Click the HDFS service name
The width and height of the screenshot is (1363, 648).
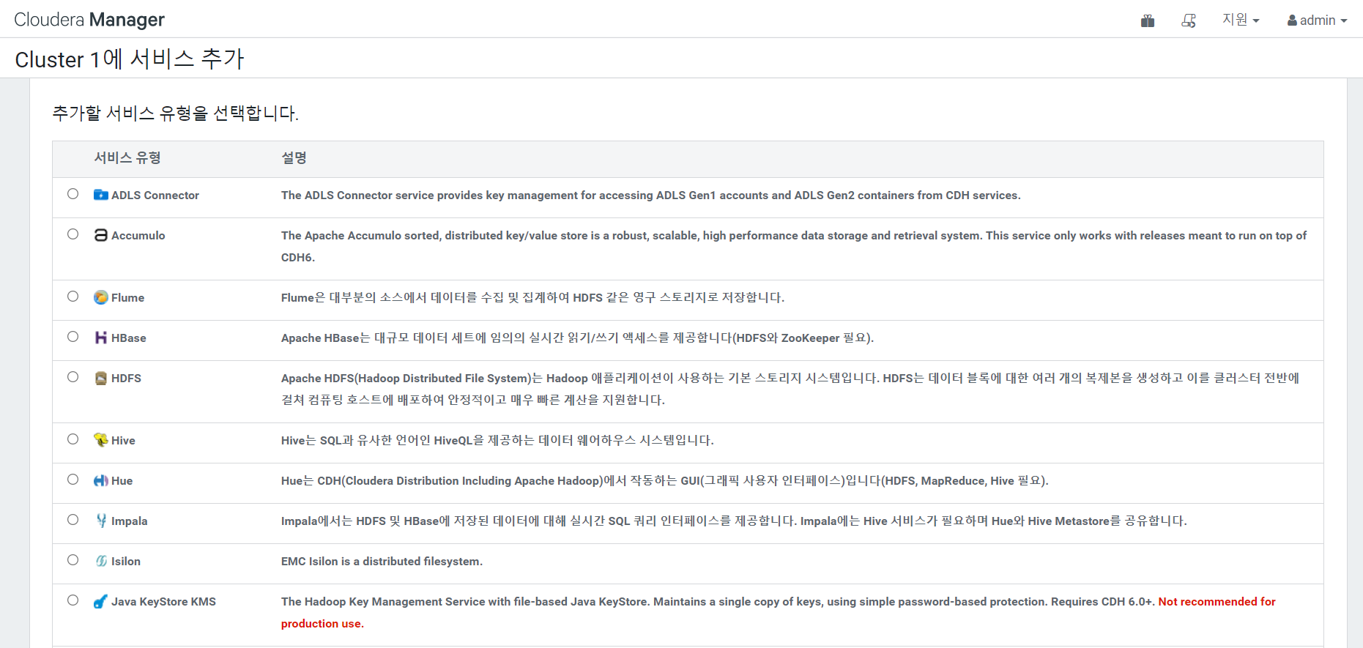[x=127, y=378]
